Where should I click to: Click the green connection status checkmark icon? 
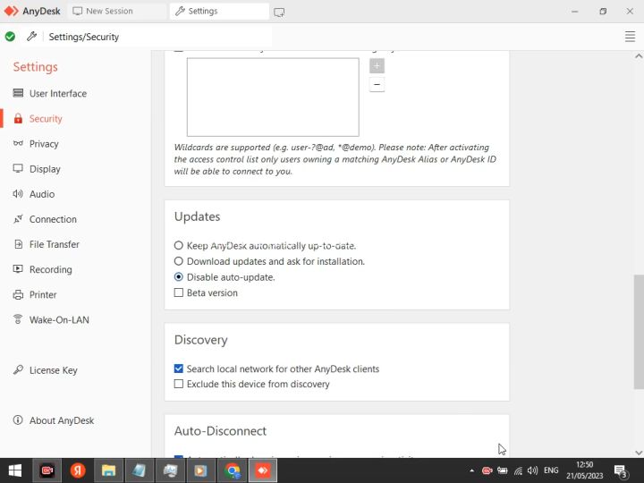10,37
